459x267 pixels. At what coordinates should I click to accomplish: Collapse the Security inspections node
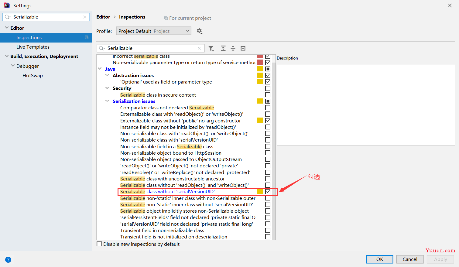[x=107, y=88]
